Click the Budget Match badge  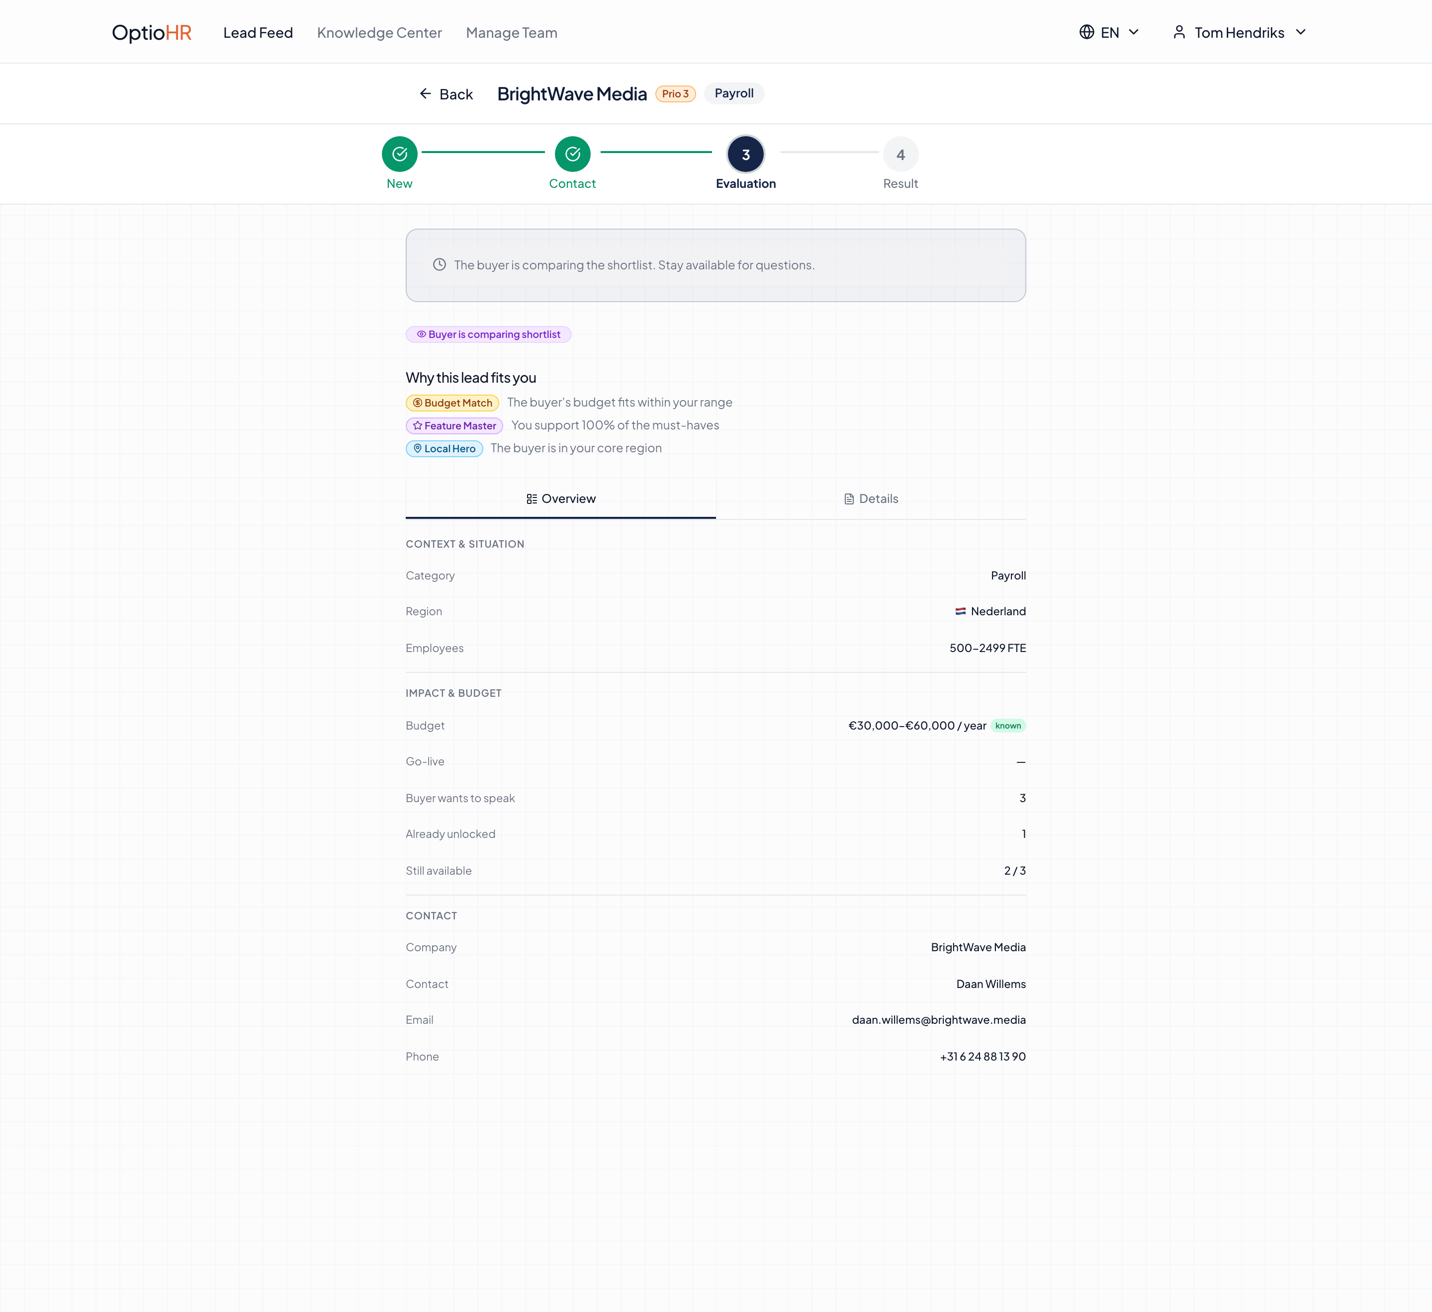click(x=452, y=403)
